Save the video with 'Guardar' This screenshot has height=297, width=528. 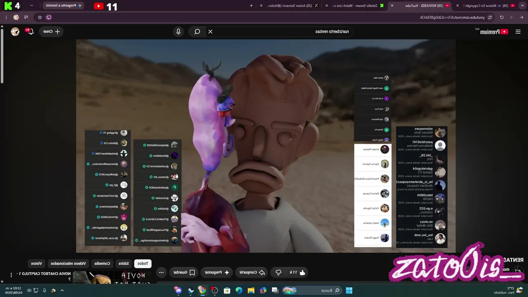coord(184,272)
